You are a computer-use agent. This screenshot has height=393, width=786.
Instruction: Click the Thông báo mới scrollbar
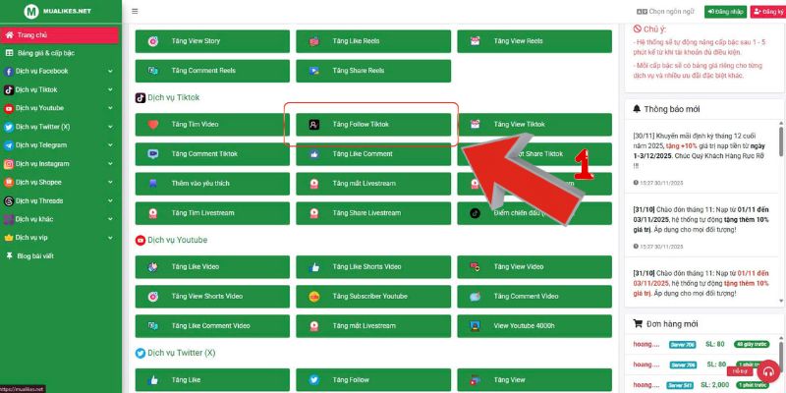tap(781, 140)
